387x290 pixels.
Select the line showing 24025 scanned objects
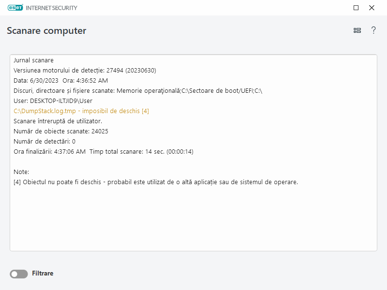pos(61,131)
